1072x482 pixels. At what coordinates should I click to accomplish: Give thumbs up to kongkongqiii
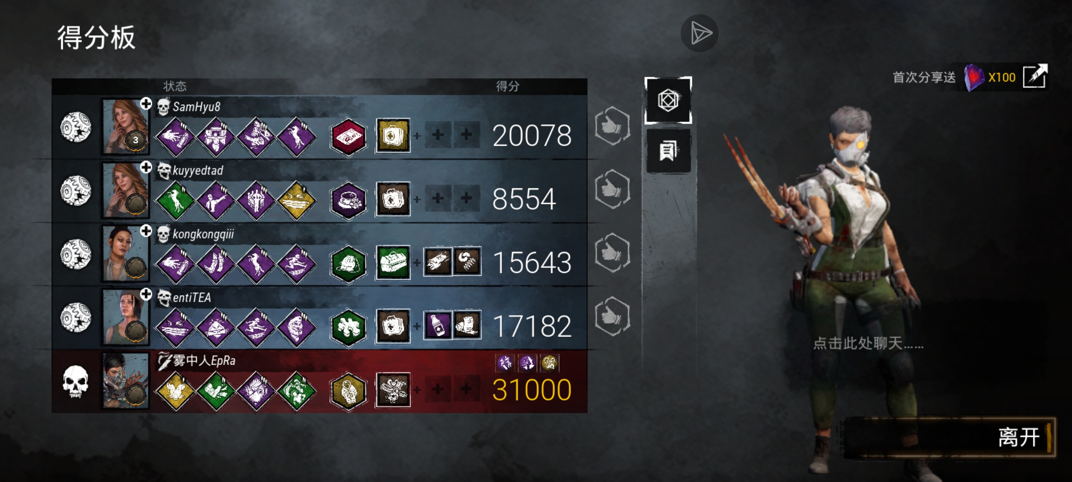tap(612, 253)
